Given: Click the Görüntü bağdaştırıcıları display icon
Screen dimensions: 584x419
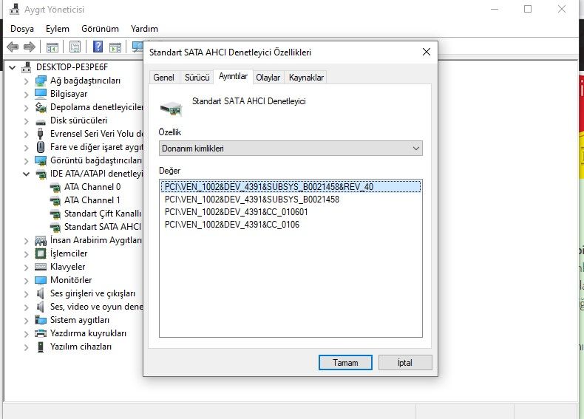Looking at the screenshot, I should (x=40, y=160).
